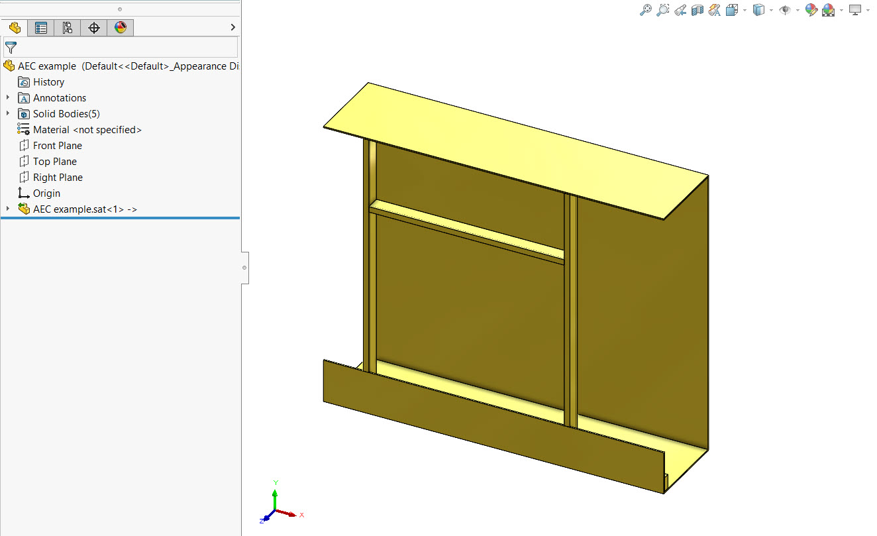Expand the Solid Bodies(5) folder
The height and width of the screenshot is (536, 877).
[8, 113]
